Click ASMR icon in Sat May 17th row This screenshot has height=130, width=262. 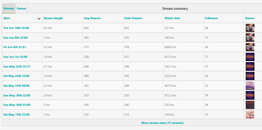tap(250, 114)
